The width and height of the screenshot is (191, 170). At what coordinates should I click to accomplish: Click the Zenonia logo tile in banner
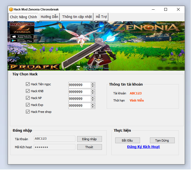(22, 30)
